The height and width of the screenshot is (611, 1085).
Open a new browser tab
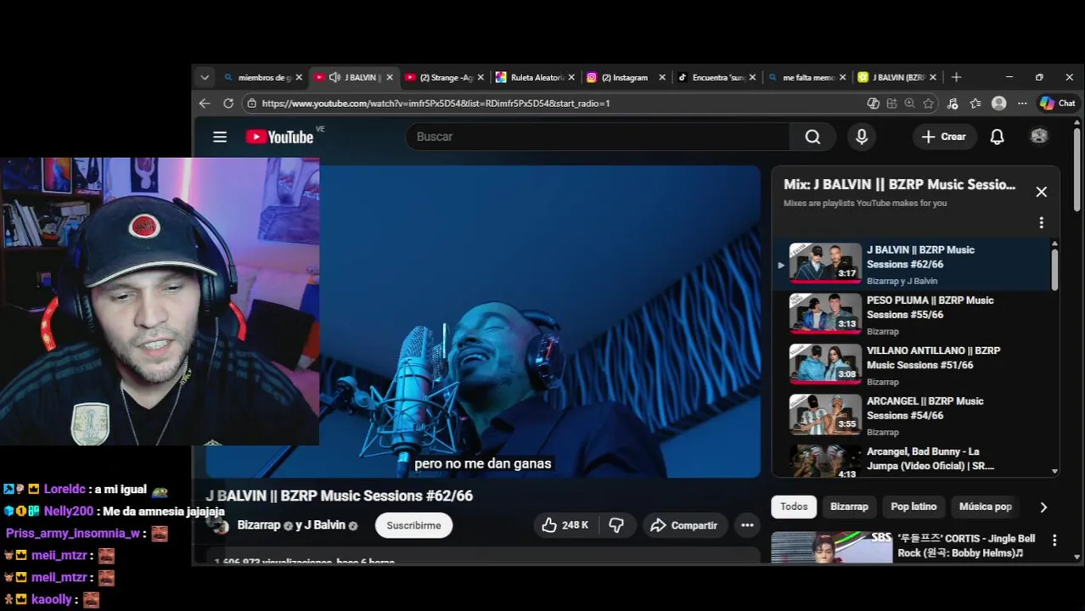[956, 77]
